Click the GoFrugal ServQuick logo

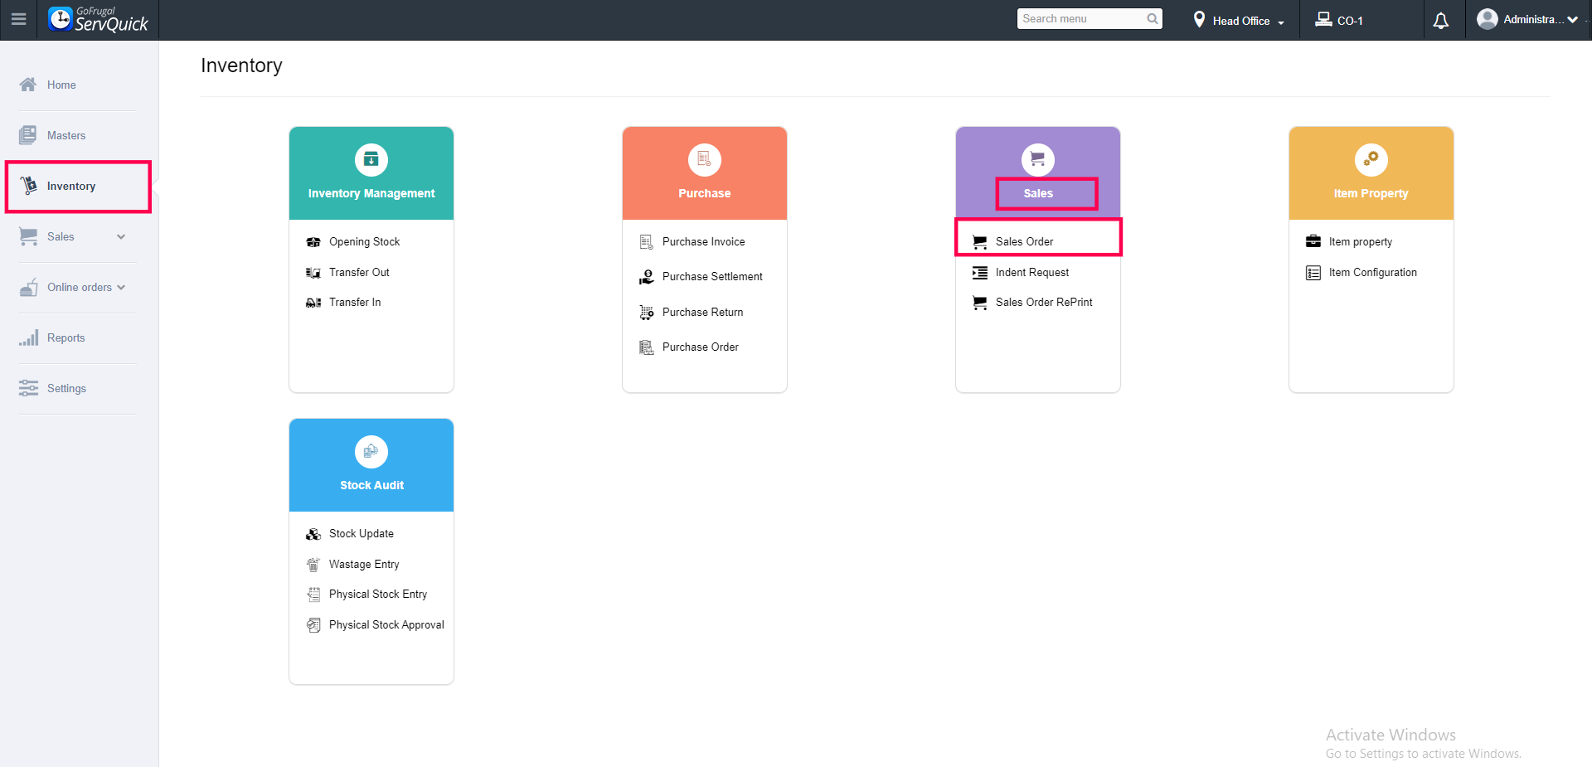click(98, 19)
